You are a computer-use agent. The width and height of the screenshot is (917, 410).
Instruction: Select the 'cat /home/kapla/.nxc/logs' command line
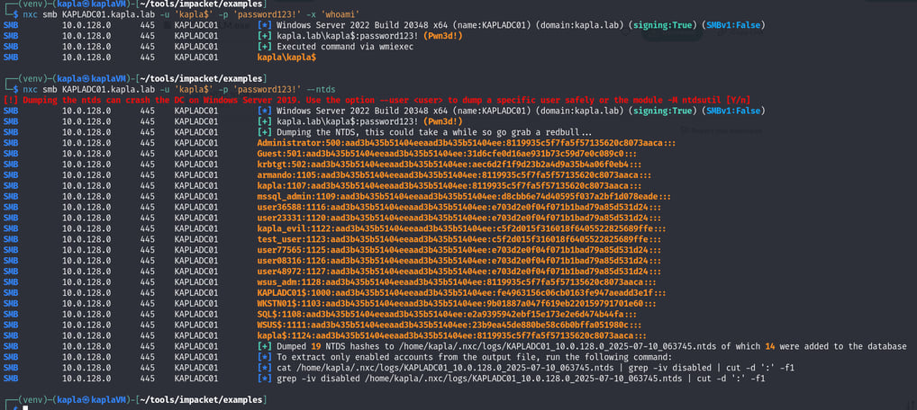click(x=526, y=369)
